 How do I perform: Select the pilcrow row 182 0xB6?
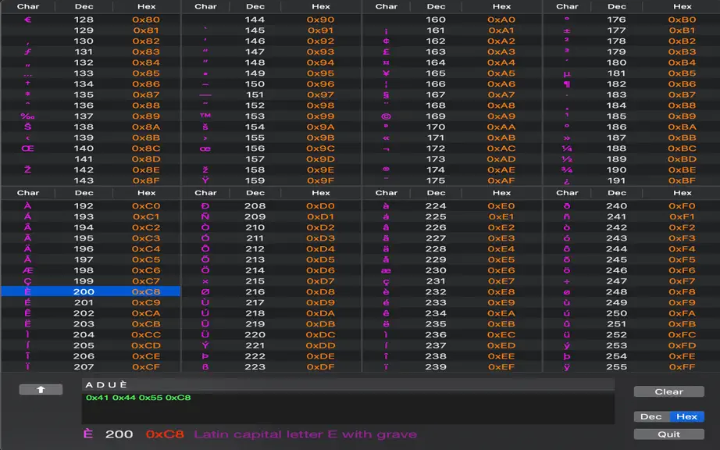click(x=632, y=84)
